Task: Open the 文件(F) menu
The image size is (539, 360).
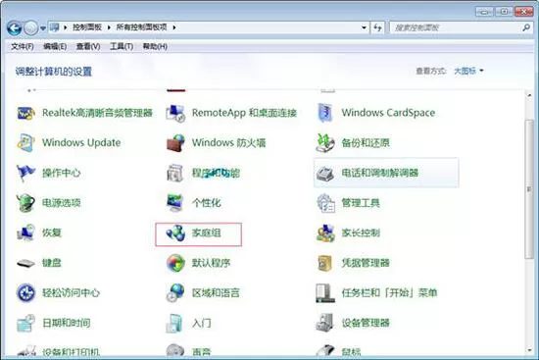Action: point(23,46)
